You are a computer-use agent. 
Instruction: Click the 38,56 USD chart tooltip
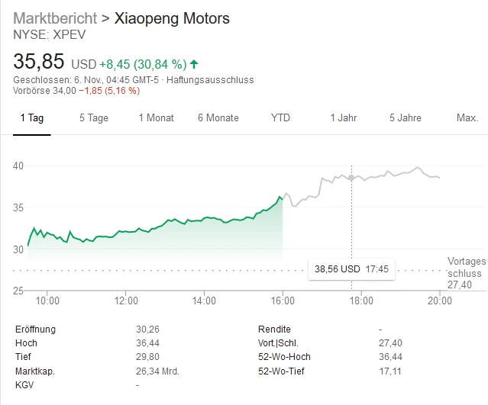[x=351, y=268]
